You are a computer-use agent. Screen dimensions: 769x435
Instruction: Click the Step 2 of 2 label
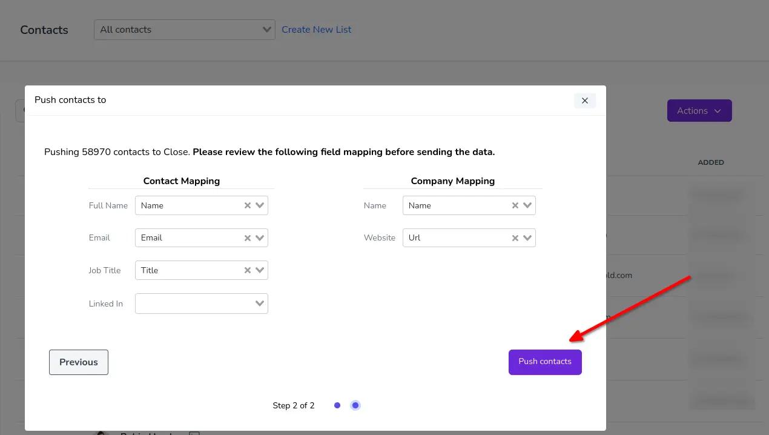[294, 406]
